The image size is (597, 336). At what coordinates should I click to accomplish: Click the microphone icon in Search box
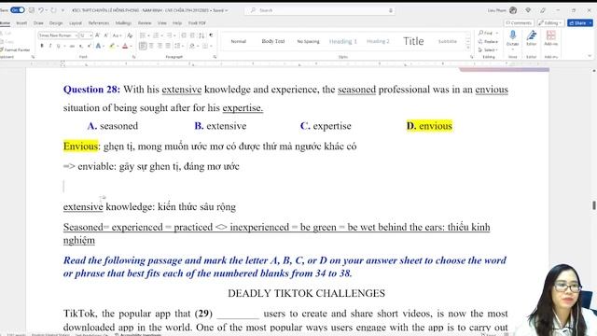click(x=391, y=10)
